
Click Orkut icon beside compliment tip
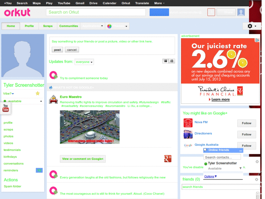[53, 75]
